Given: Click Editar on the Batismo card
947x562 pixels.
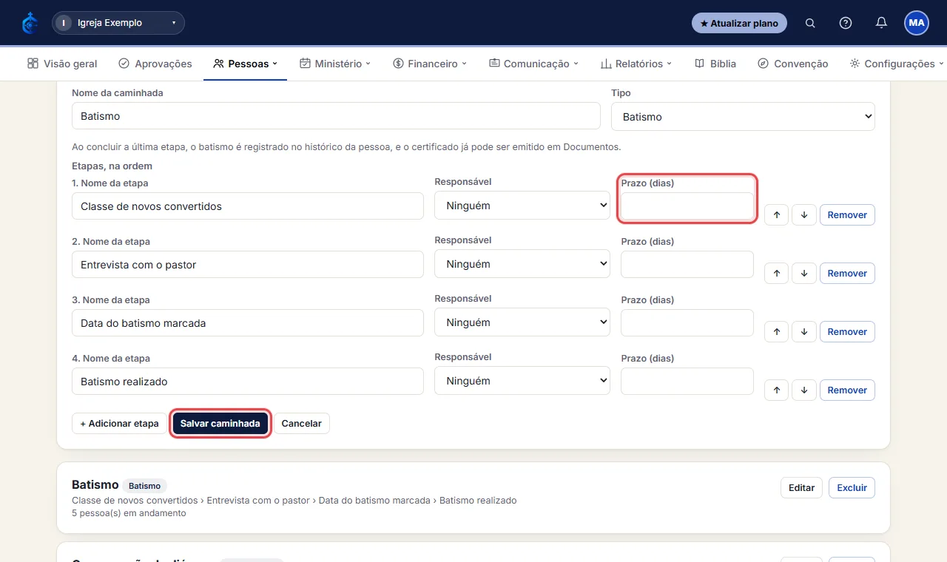Looking at the screenshot, I should coord(801,488).
